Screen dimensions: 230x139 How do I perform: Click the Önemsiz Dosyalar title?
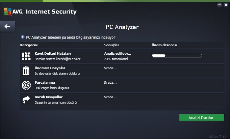click(50, 68)
